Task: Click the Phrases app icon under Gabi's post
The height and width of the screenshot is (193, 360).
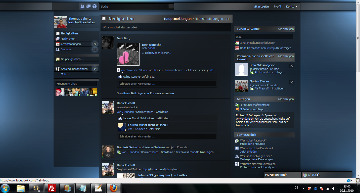Action: pyautogui.click(x=119, y=70)
